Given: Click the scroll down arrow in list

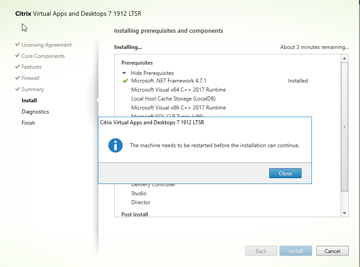Looking at the screenshot, I should [344, 213].
